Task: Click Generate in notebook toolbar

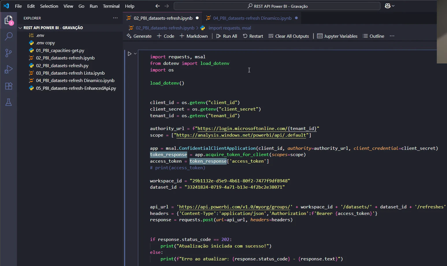Action: (139, 36)
